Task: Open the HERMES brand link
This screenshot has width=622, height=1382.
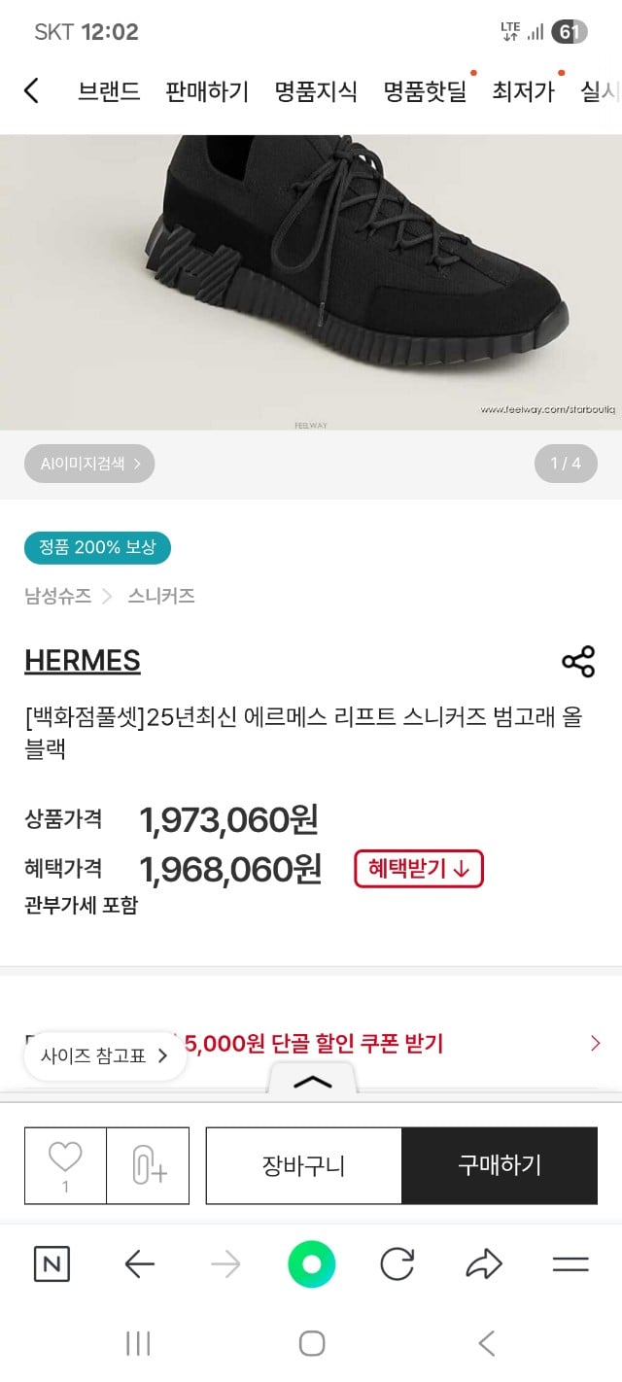Action: click(x=82, y=660)
